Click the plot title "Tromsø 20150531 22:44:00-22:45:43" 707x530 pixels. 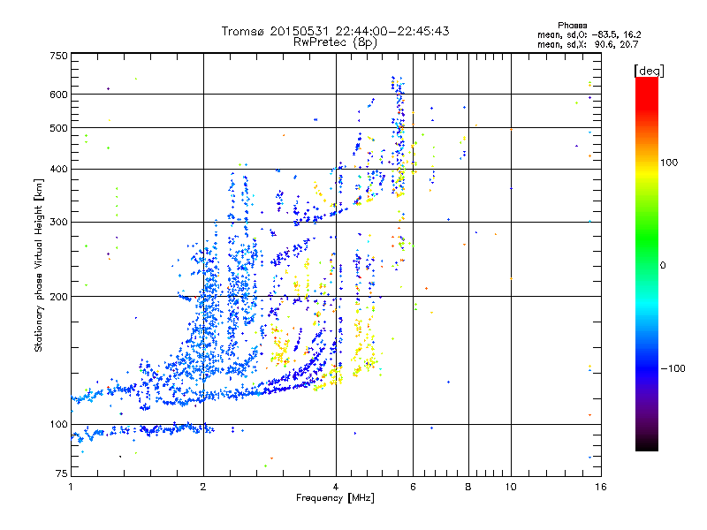[x=335, y=31]
